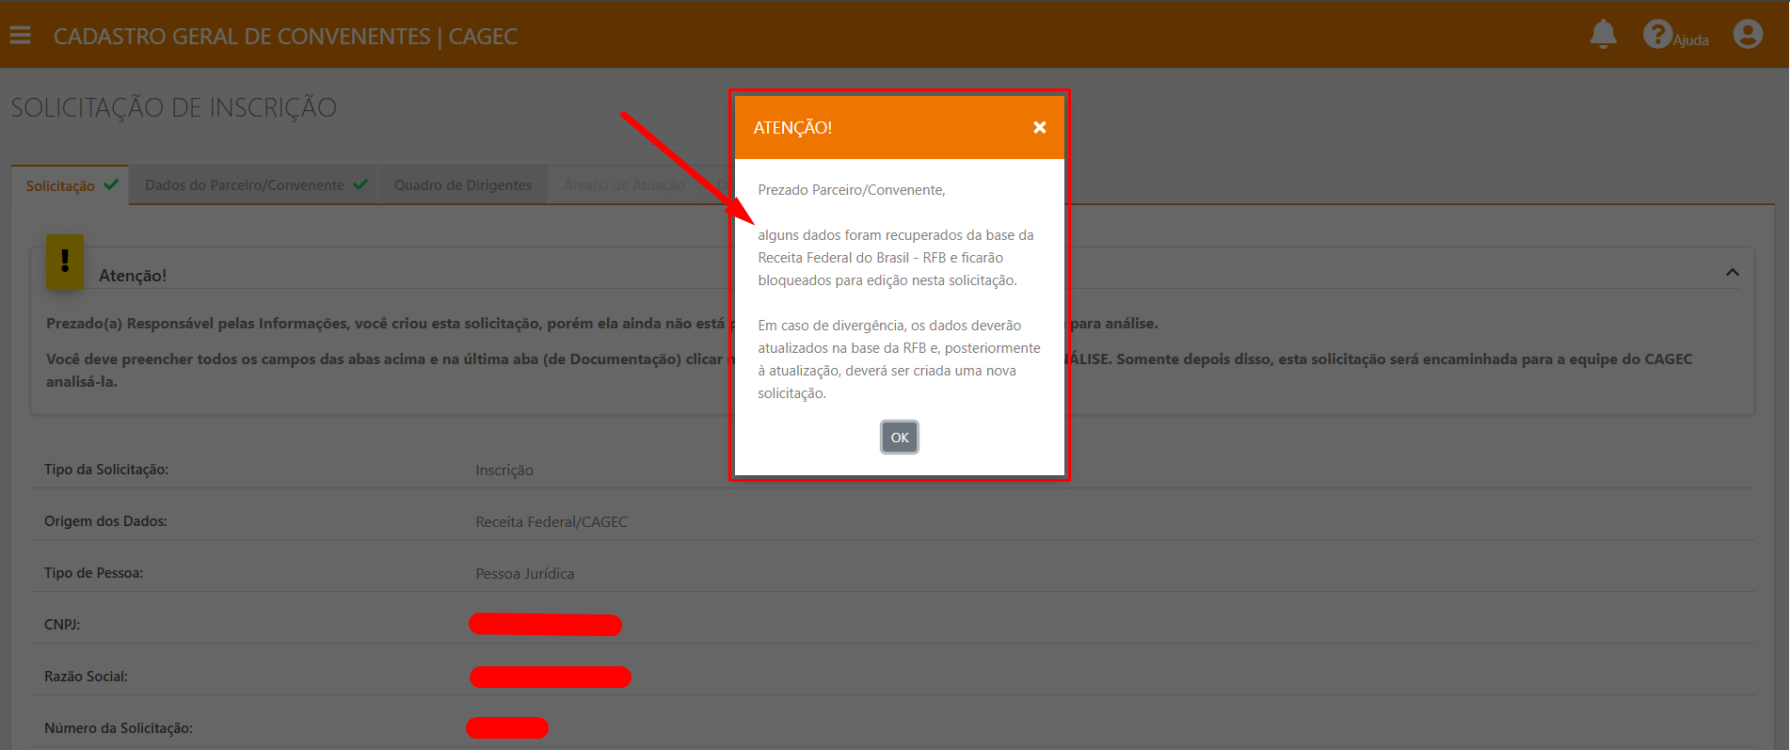Click the yellow exclamation warning icon

[x=65, y=261]
